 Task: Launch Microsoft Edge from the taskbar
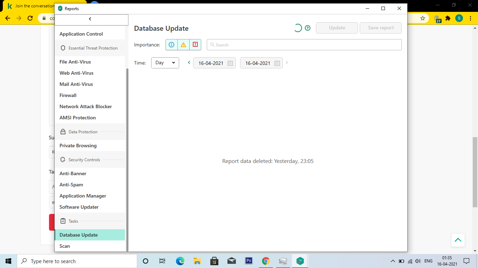180,261
